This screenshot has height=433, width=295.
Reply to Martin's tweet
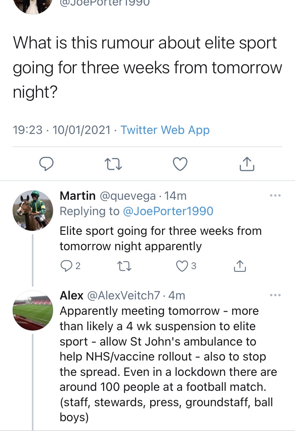(66, 266)
